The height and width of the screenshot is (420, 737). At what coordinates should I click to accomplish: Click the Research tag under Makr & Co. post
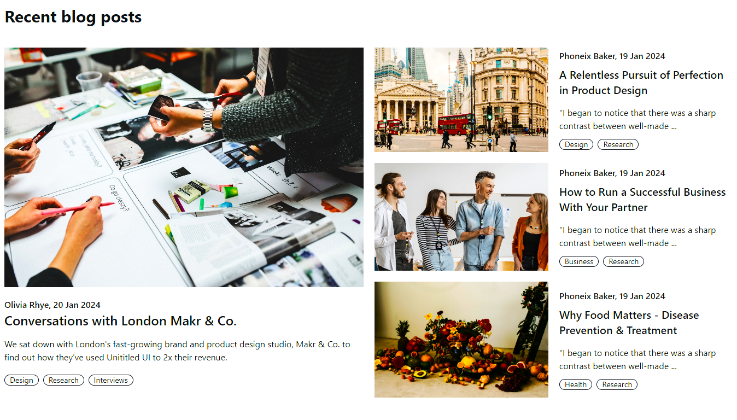(63, 380)
